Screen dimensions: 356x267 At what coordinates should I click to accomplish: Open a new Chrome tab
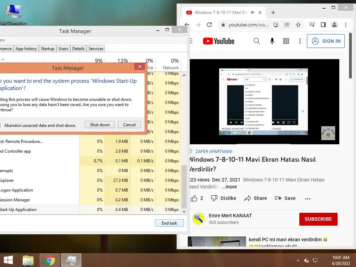coord(273,13)
